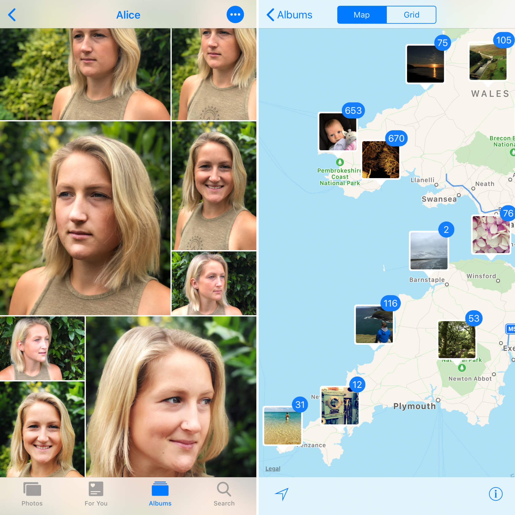This screenshot has height=515, width=515.
Task: Open the more options ellipsis for Alice
Action: 235,14
